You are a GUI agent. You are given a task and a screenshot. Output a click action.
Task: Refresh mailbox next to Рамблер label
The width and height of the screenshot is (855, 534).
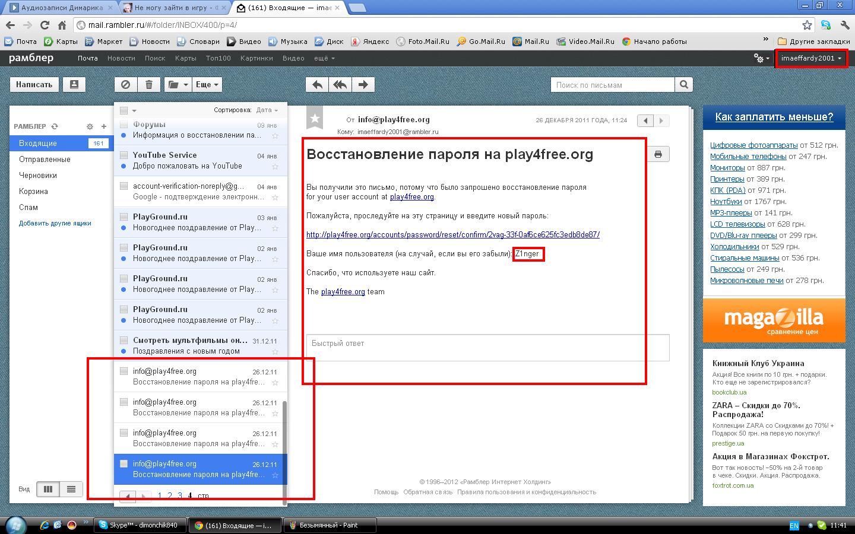(55, 126)
